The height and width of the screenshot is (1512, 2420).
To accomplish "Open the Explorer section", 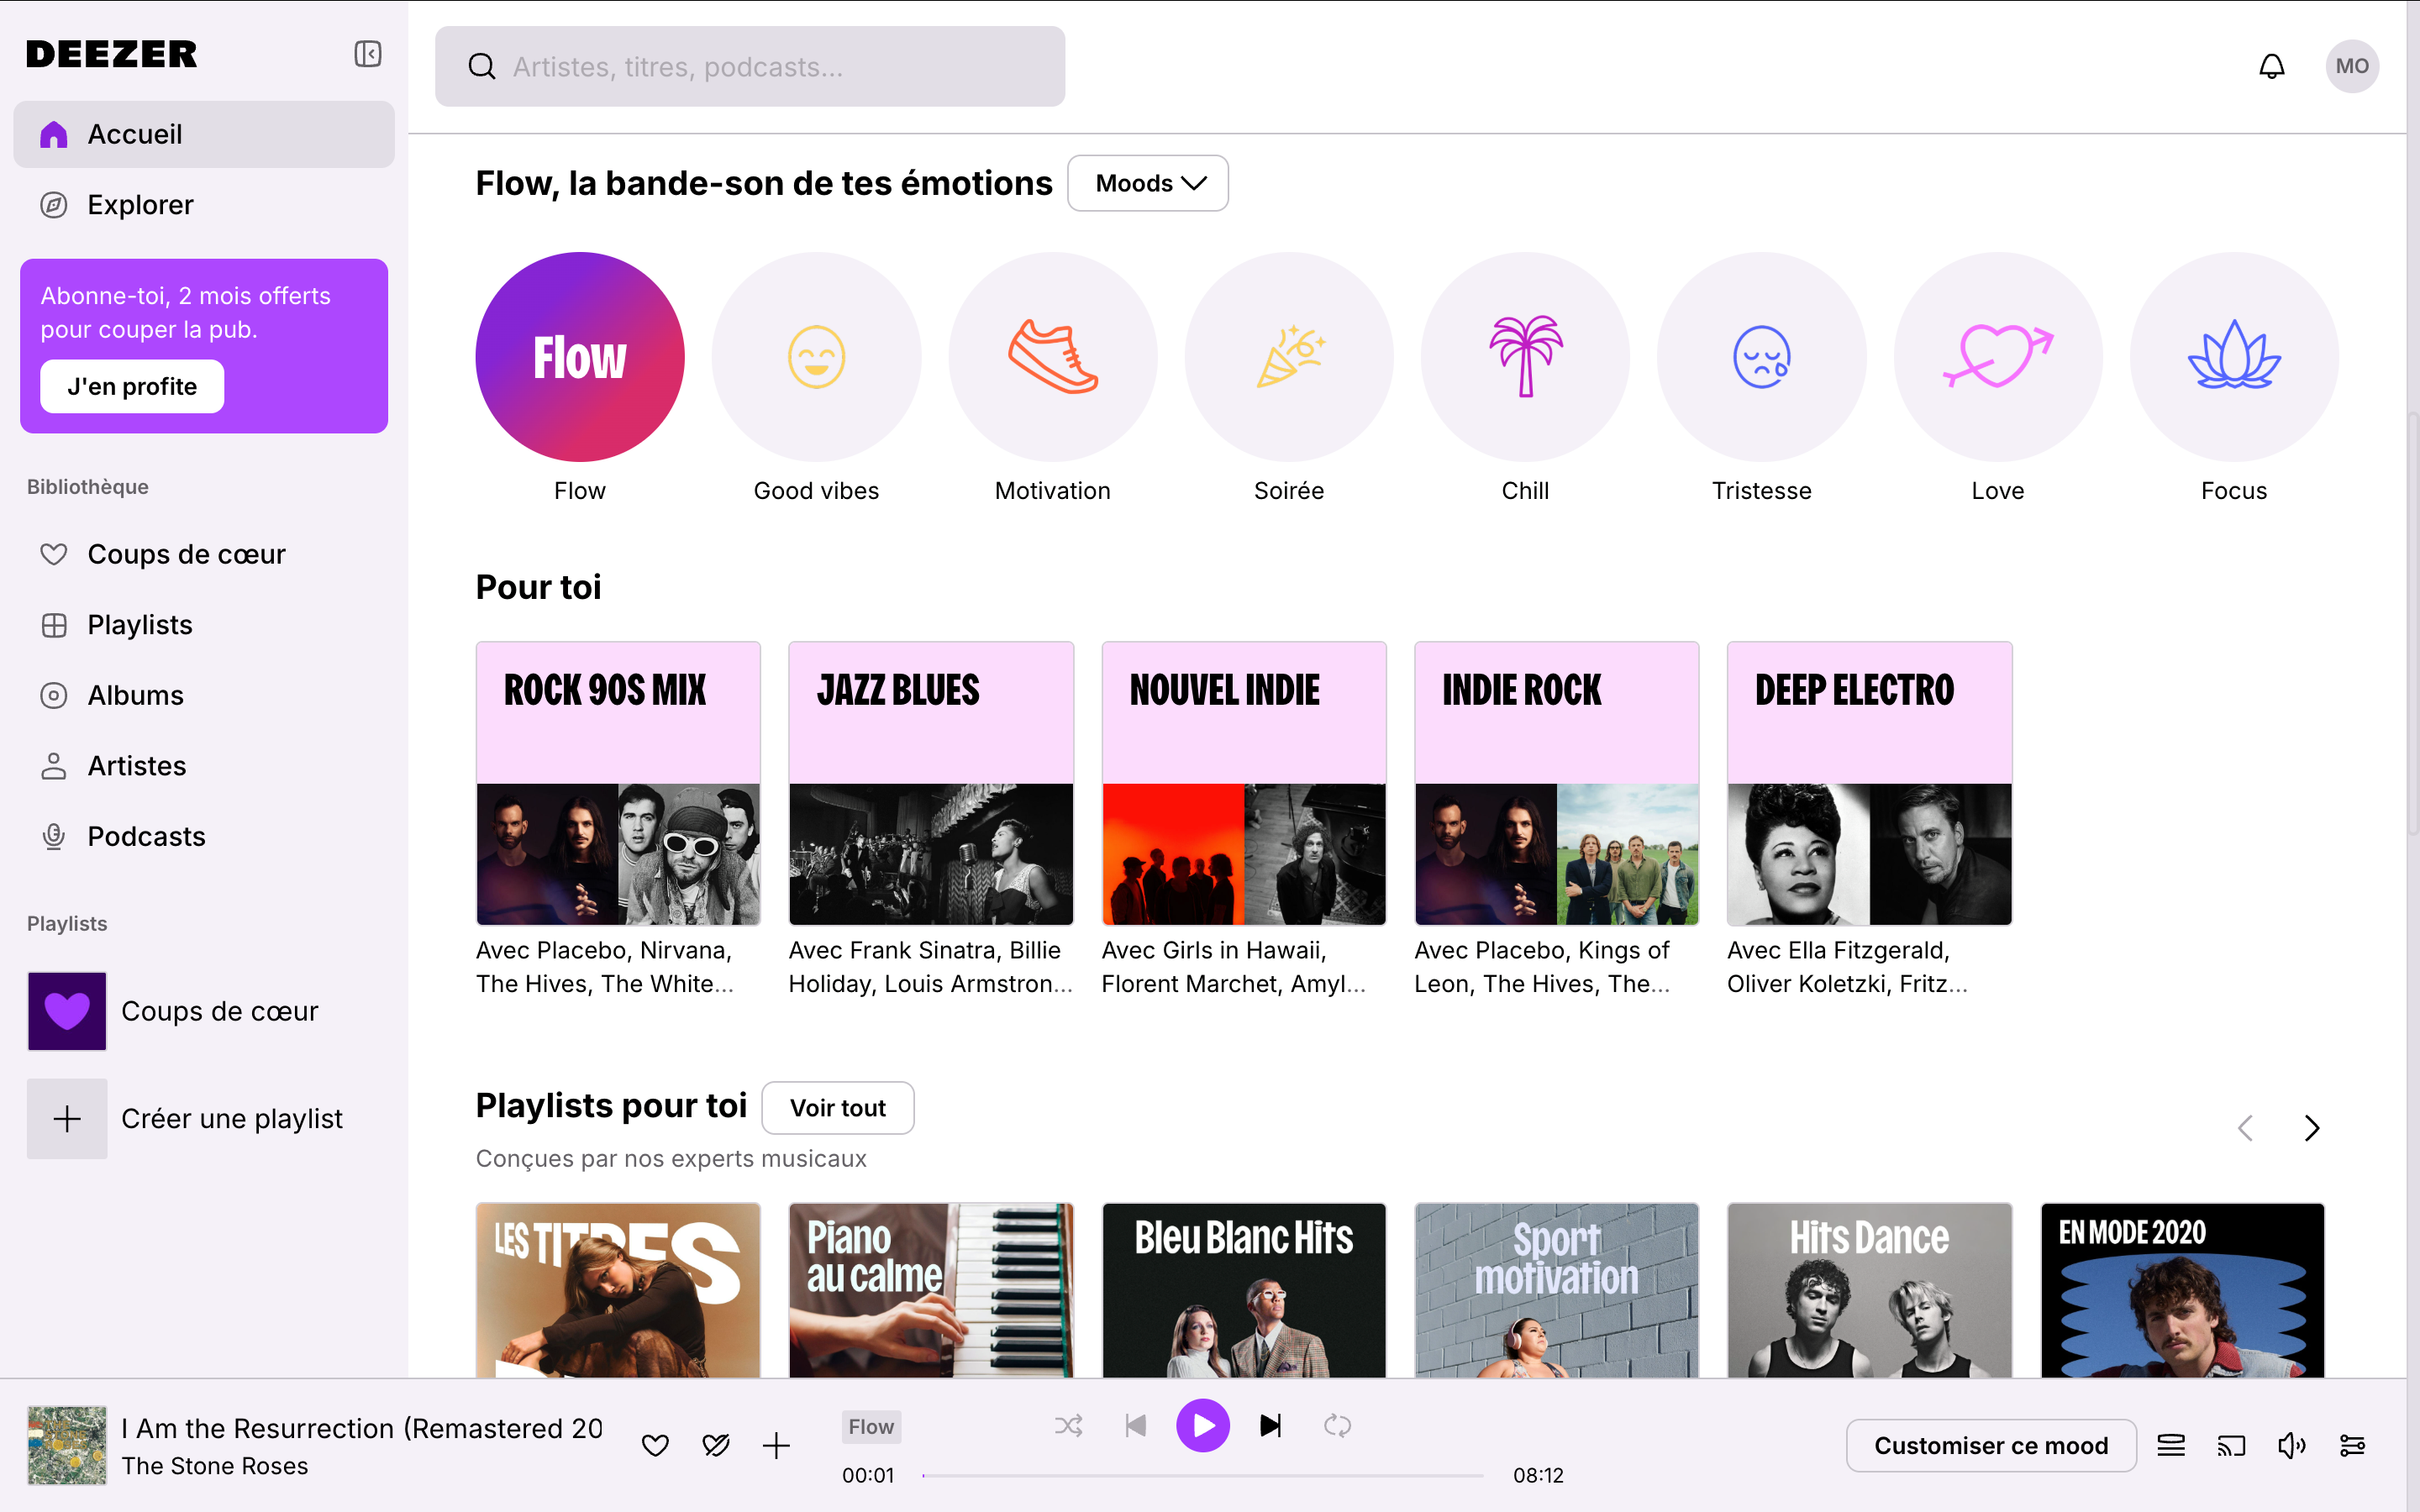I will click(204, 204).
